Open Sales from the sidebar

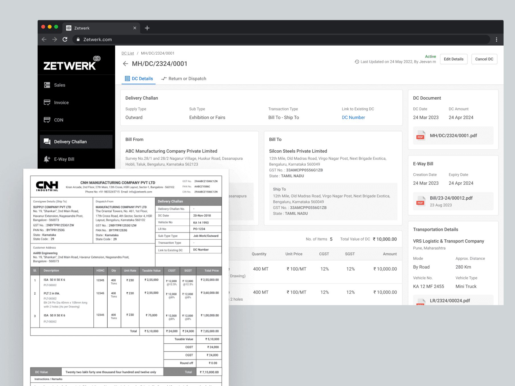pyautogui.click(x=76, y=85)
